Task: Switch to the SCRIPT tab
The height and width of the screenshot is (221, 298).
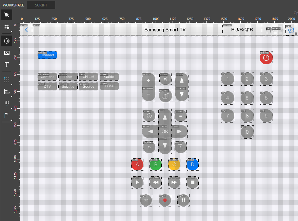Action: tap(41, 5)
